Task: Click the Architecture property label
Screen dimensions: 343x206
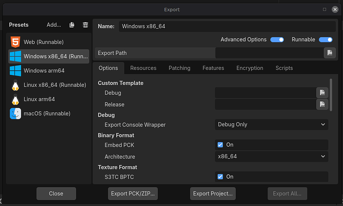Action: pyautogui.click(x=120, y=157)
